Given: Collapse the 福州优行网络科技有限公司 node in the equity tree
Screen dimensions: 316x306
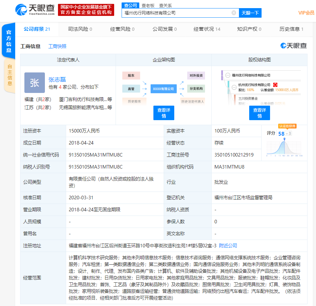Looking at the screenshot, I should 228,75.
